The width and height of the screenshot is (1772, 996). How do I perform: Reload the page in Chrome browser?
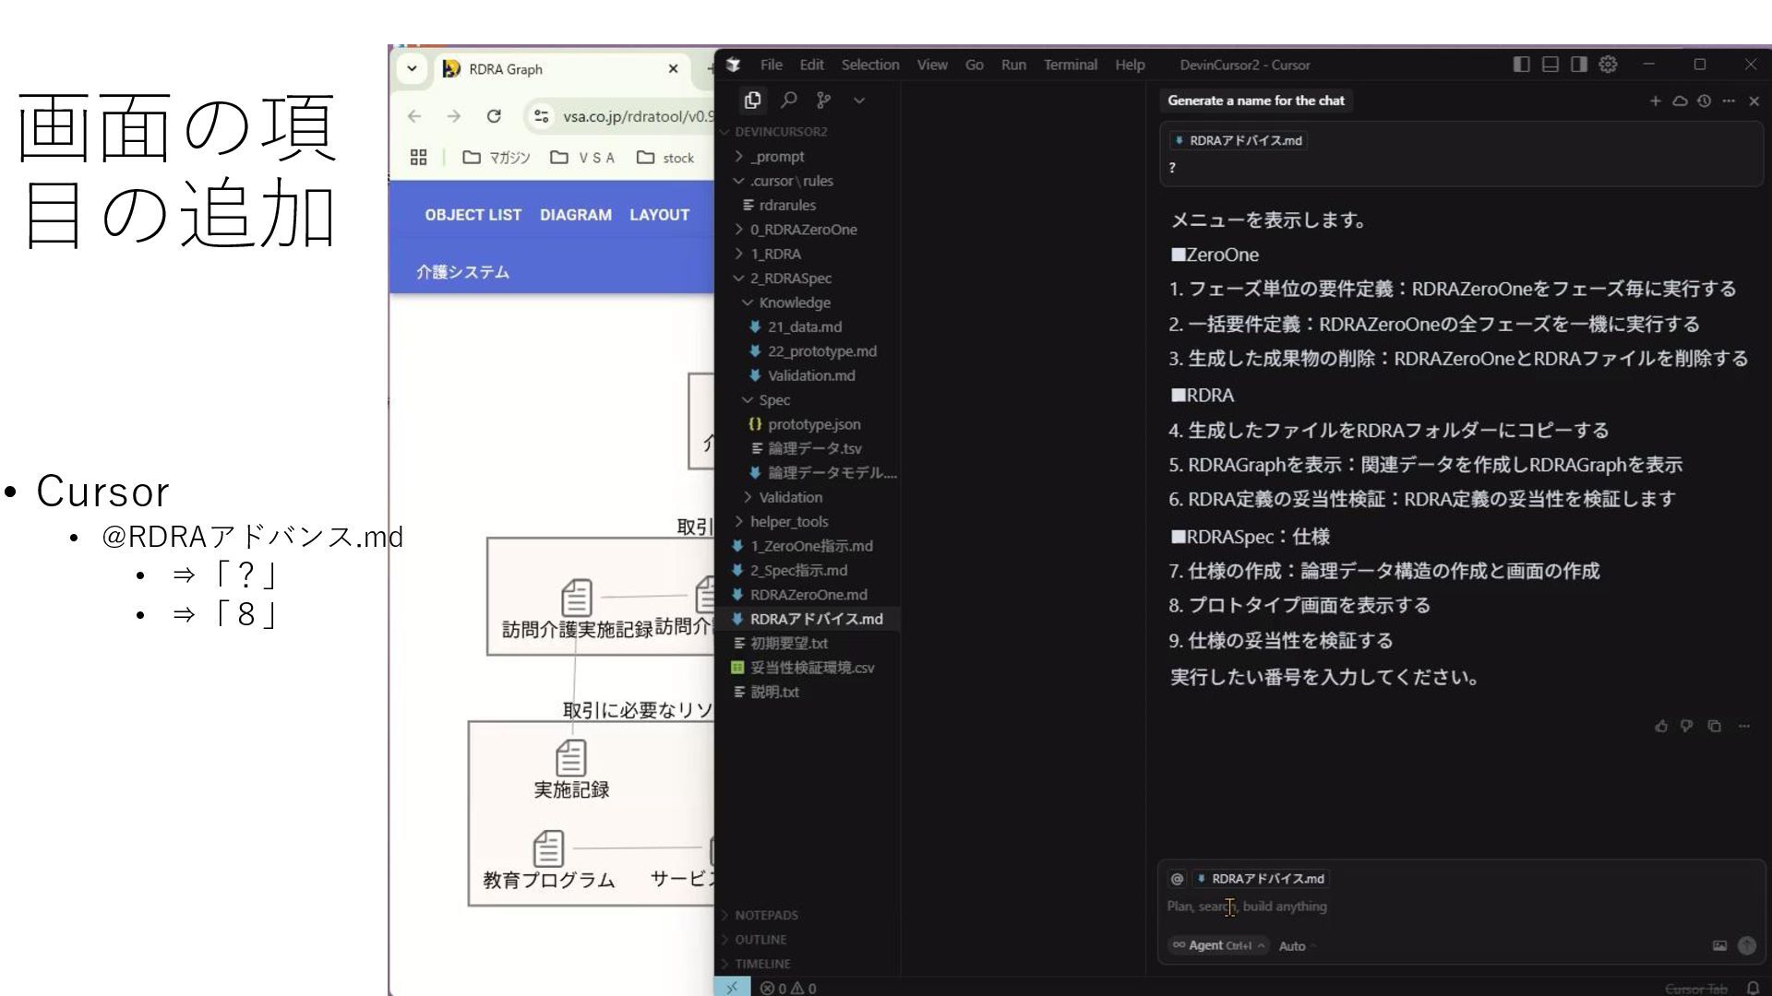pyautogui.click(x=494, y=116)
